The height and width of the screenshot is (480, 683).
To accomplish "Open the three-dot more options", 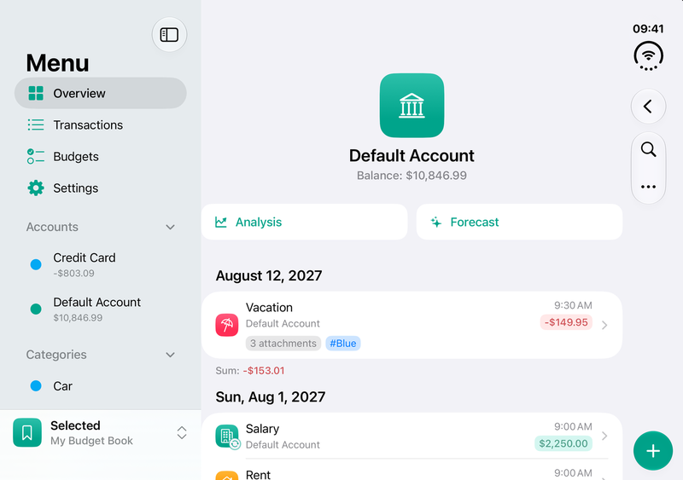I will 648,187.
